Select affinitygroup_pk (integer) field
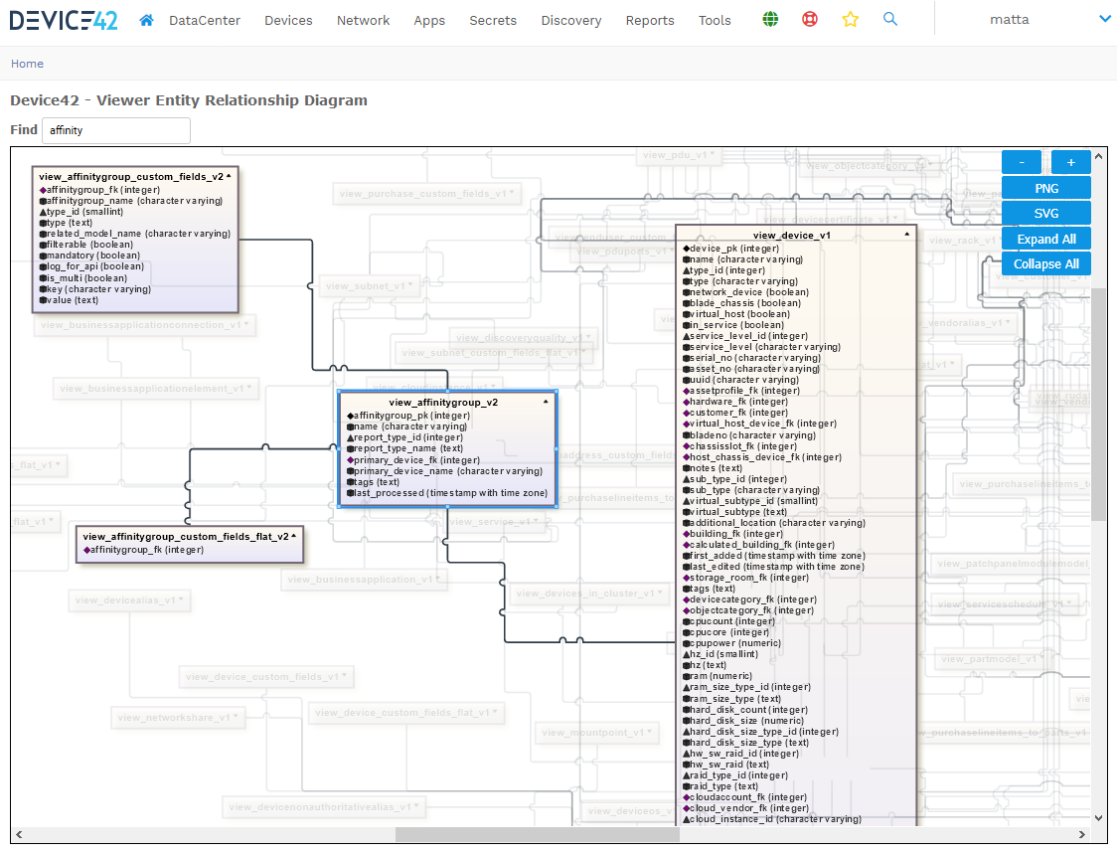 [408, 416]
